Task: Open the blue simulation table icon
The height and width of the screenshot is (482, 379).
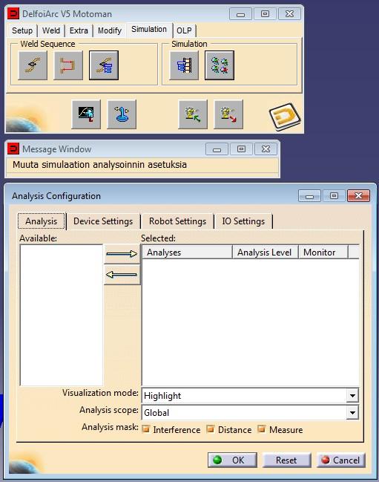Action: pos(184,65)
